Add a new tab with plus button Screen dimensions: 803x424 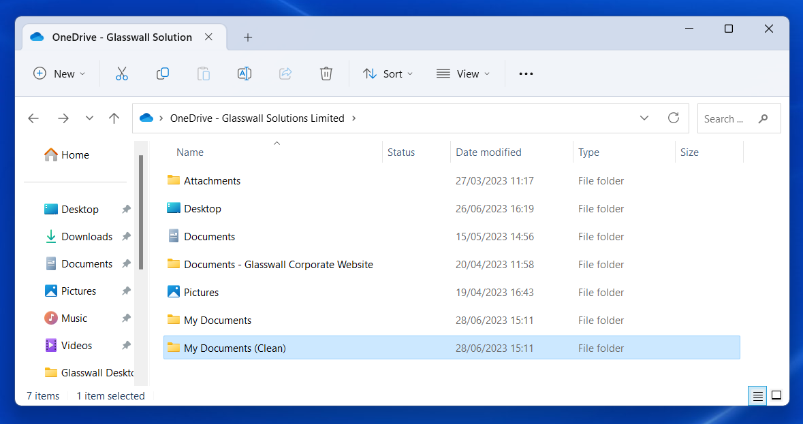(x=248, y=37)
